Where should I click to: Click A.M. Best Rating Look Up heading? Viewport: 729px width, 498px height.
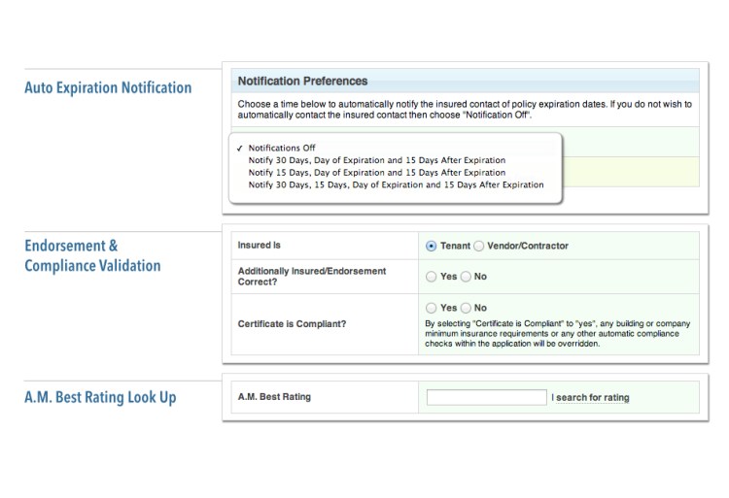[x=100, y=397]
